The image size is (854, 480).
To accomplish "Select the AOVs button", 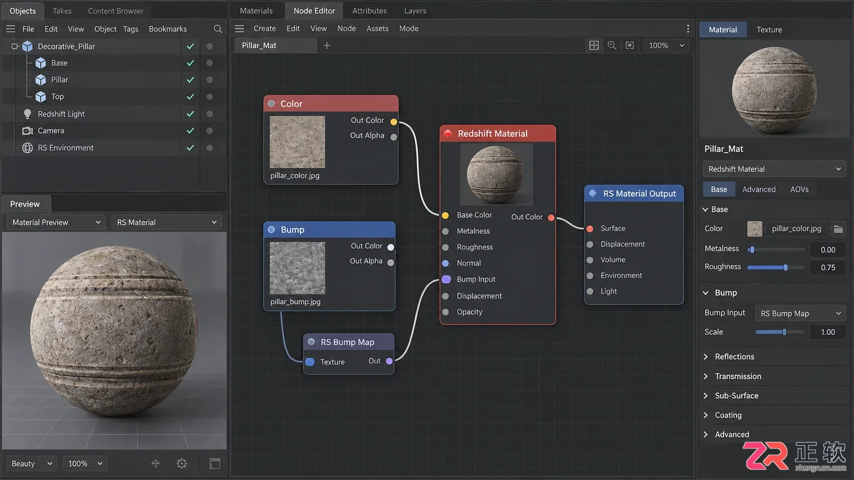I will pyautogui.click(x=799, y=190).
